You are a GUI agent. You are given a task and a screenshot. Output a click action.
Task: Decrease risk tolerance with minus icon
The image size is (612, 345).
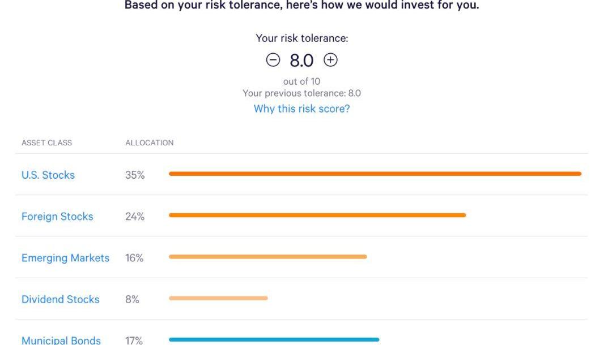click(x=273, y=60)
